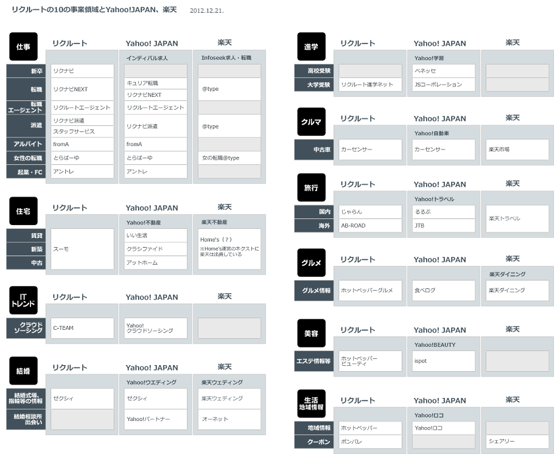Select the JTB cell
Image resolution: width=560 pixels, height=460 pixels.
tap(444, 226)
